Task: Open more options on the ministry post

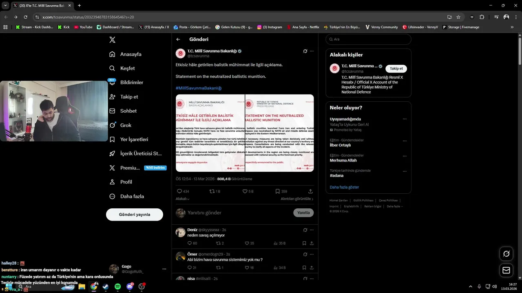Action: 312,51
